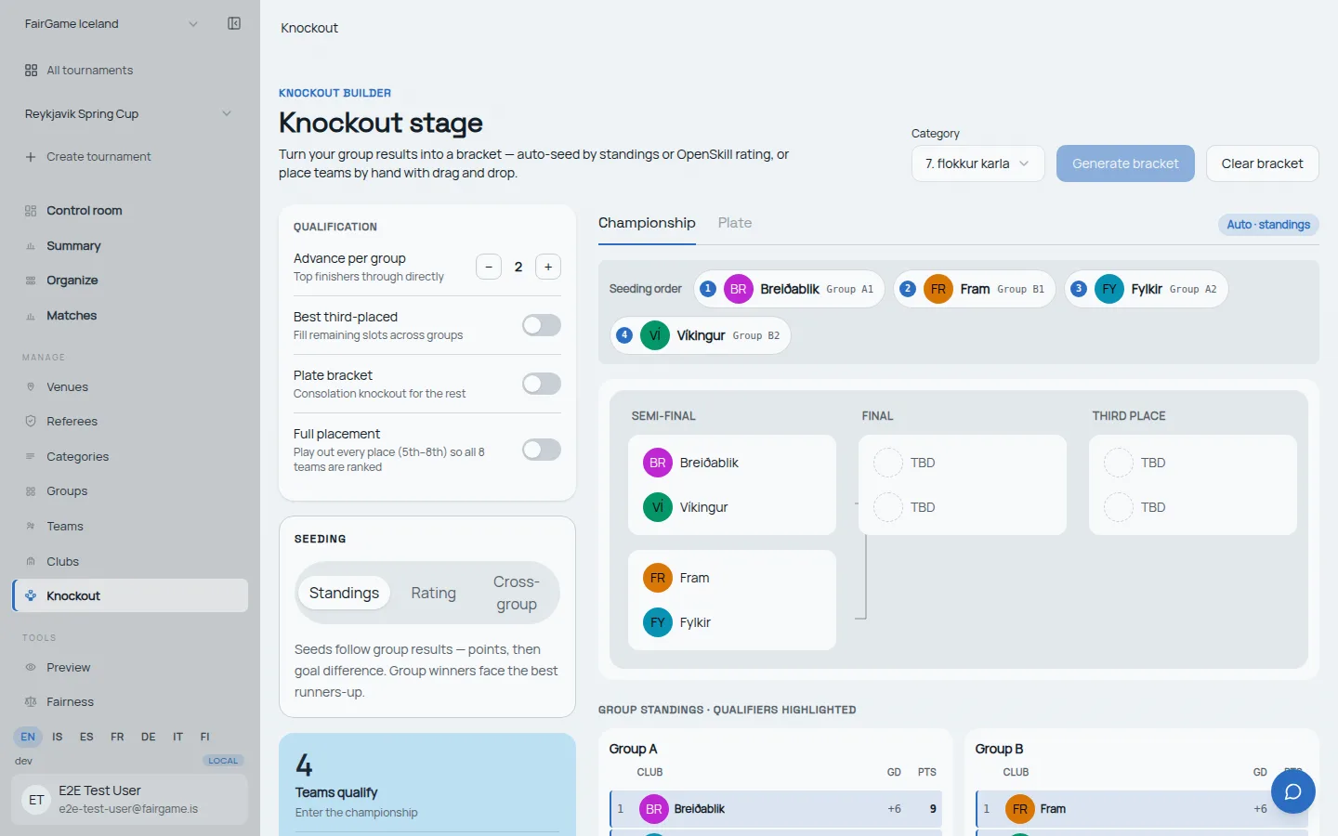Click the Create tournament plus icon
This screenshot has height=836, width=1338.
click(x=31, y=157)
